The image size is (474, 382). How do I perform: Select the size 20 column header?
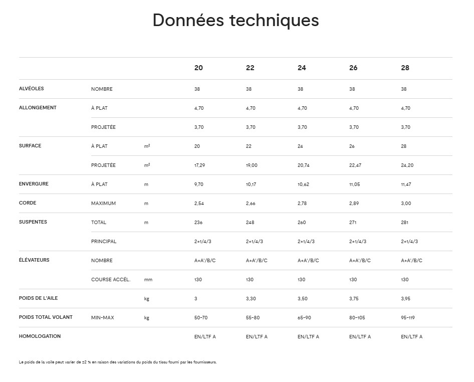198,68
